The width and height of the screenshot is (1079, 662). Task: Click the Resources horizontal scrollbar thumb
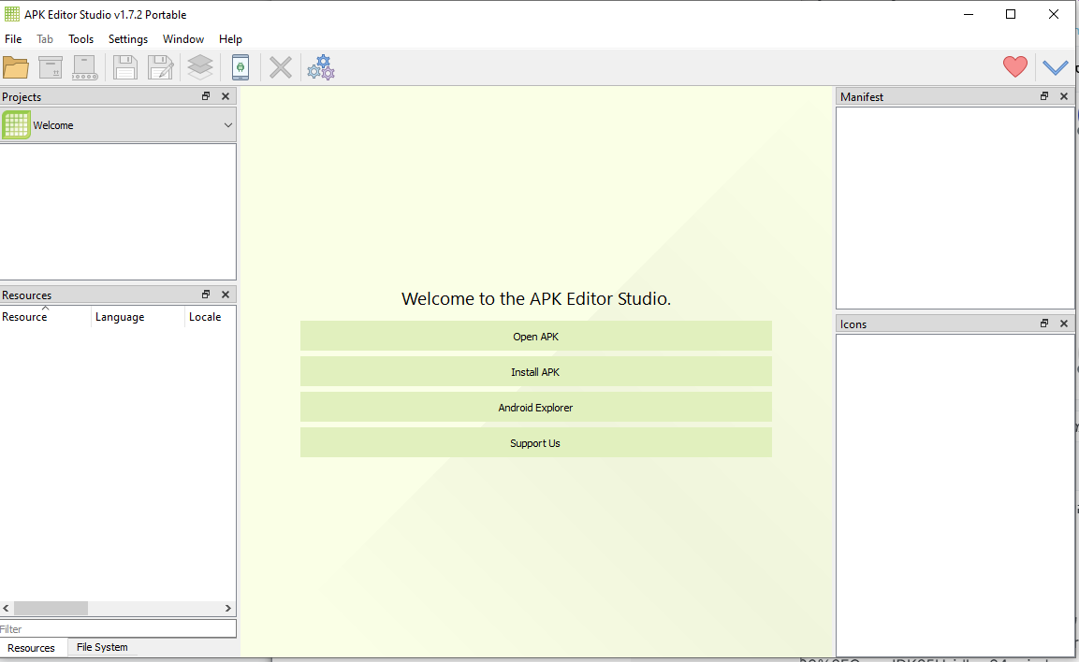pos(51,608)
